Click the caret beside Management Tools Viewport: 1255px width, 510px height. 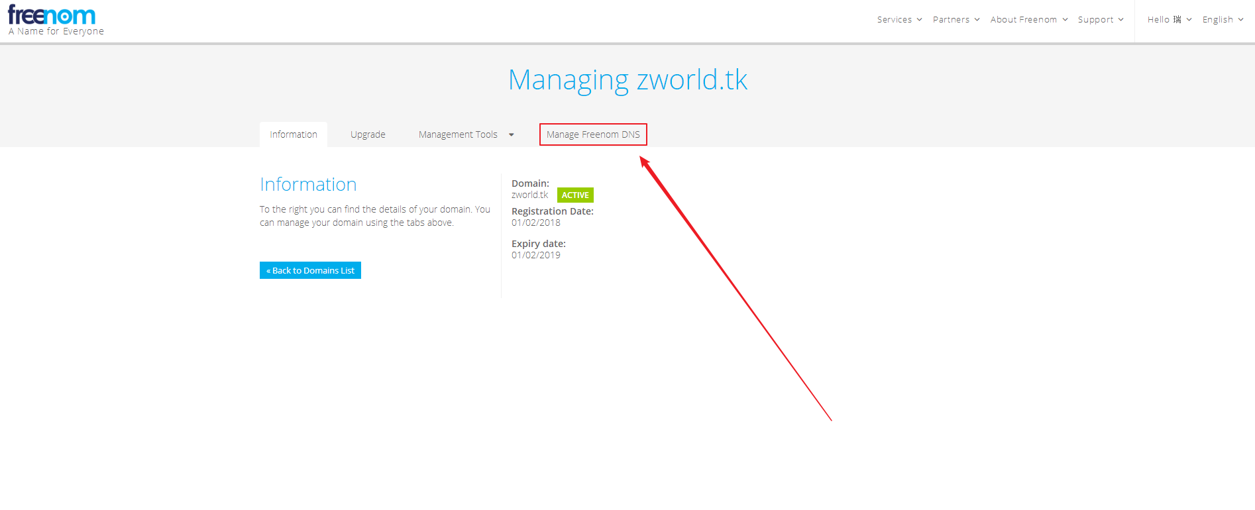point(512,135)
